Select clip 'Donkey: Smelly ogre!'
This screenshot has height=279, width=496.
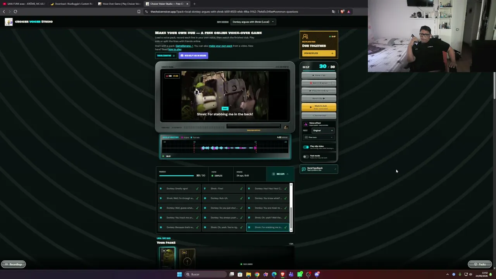click(x=180, y=189)
